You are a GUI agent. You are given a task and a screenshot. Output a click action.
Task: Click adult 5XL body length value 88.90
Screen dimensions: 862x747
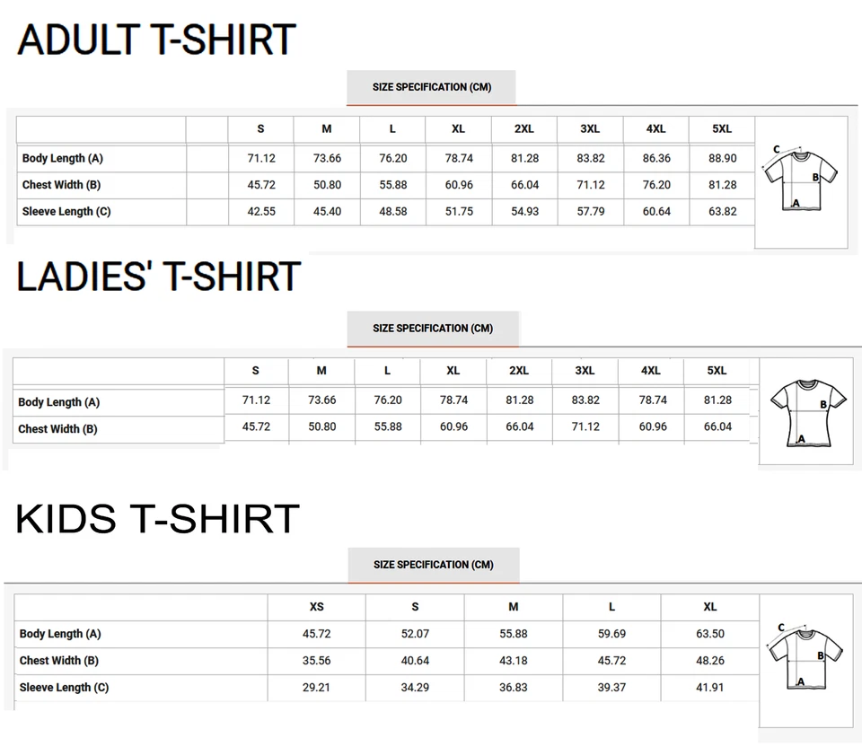[722, 159]
